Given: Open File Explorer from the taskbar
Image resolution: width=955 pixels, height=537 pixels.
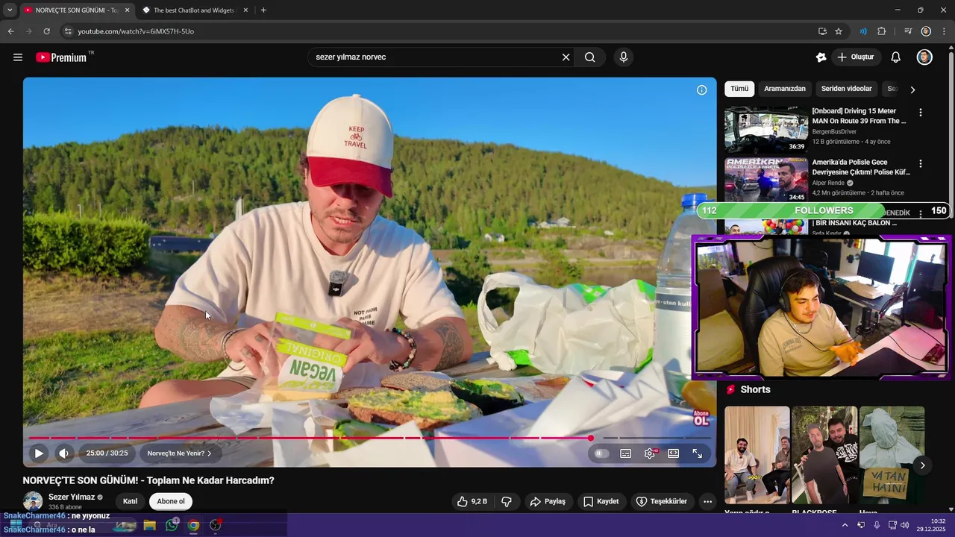Looking at the screenshot, I should click(149, 525).
